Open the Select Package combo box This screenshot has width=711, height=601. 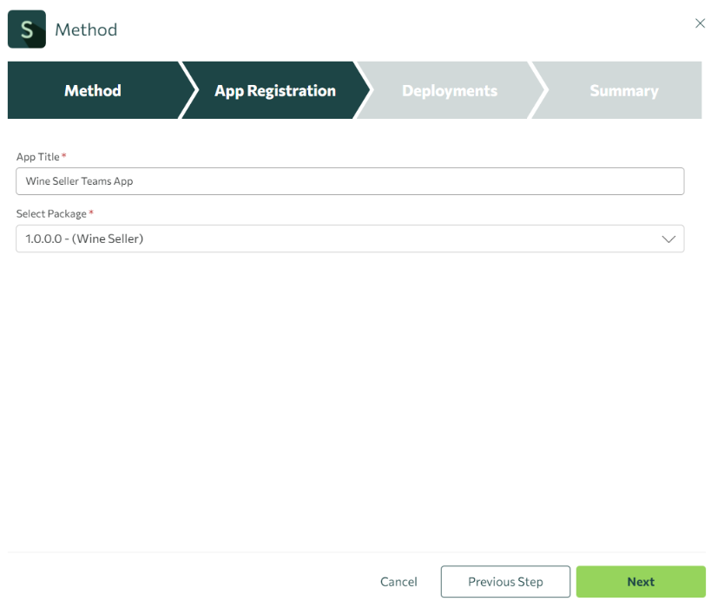coord(350,238)
